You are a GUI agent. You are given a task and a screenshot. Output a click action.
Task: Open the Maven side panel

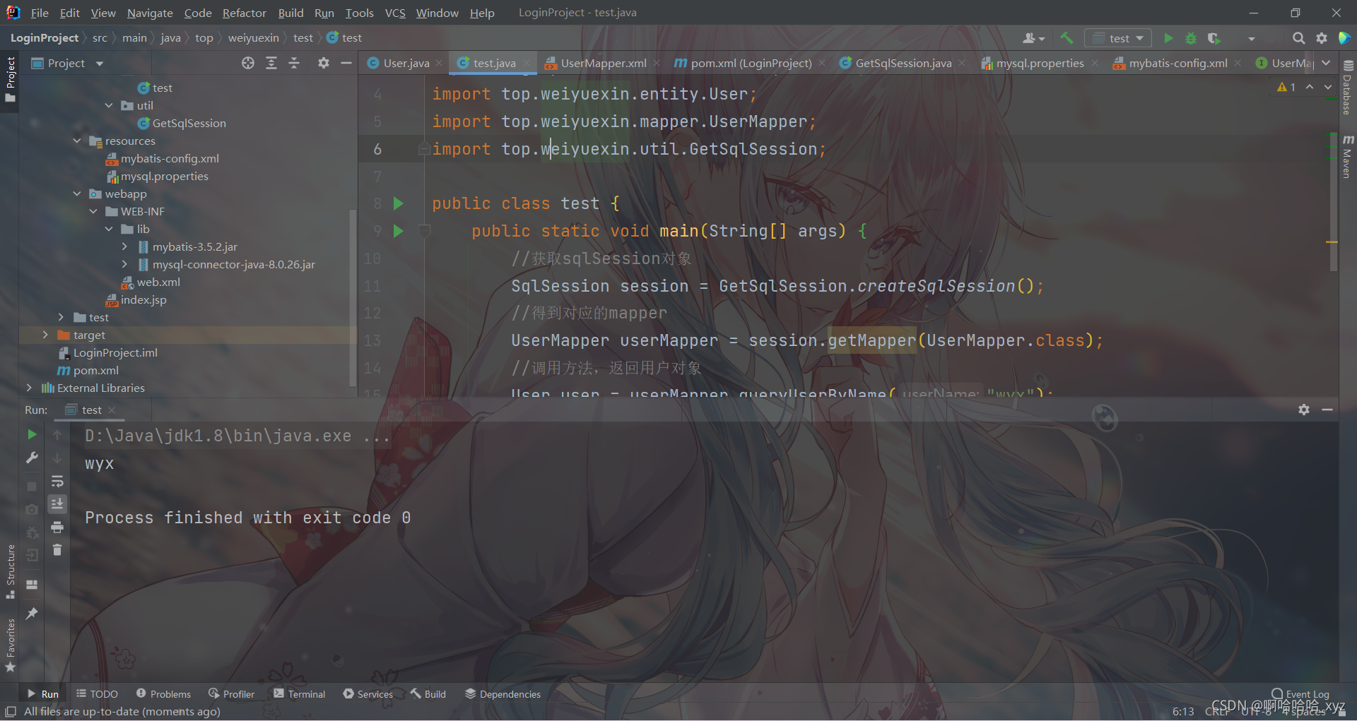(1348, 156)
